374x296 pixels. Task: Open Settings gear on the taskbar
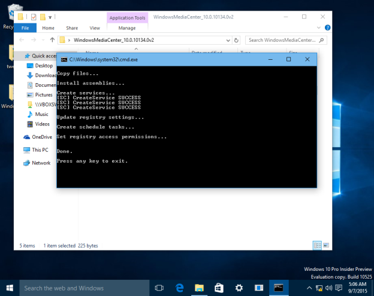(239, 288)
